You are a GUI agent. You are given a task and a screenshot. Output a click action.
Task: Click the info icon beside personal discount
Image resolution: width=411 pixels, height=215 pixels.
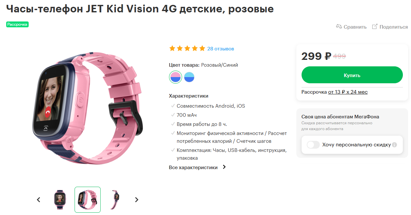point(394,145)
